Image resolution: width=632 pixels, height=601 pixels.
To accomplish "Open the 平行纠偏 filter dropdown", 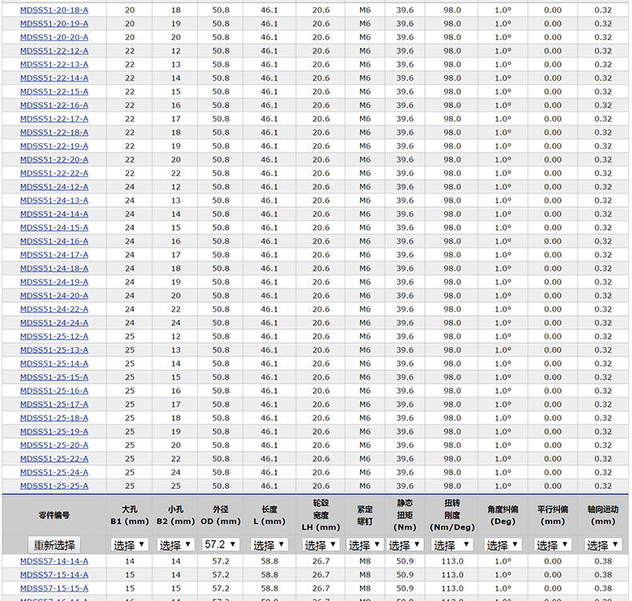I will pos(552,545).
